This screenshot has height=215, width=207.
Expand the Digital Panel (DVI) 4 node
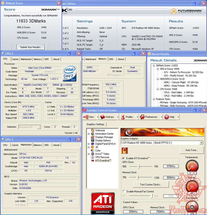tap(89, 144)
